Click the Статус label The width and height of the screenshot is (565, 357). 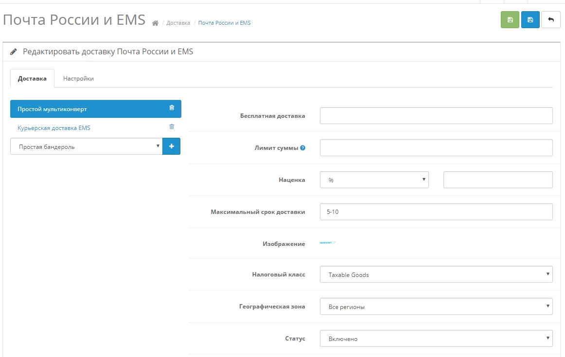point(295,338)
